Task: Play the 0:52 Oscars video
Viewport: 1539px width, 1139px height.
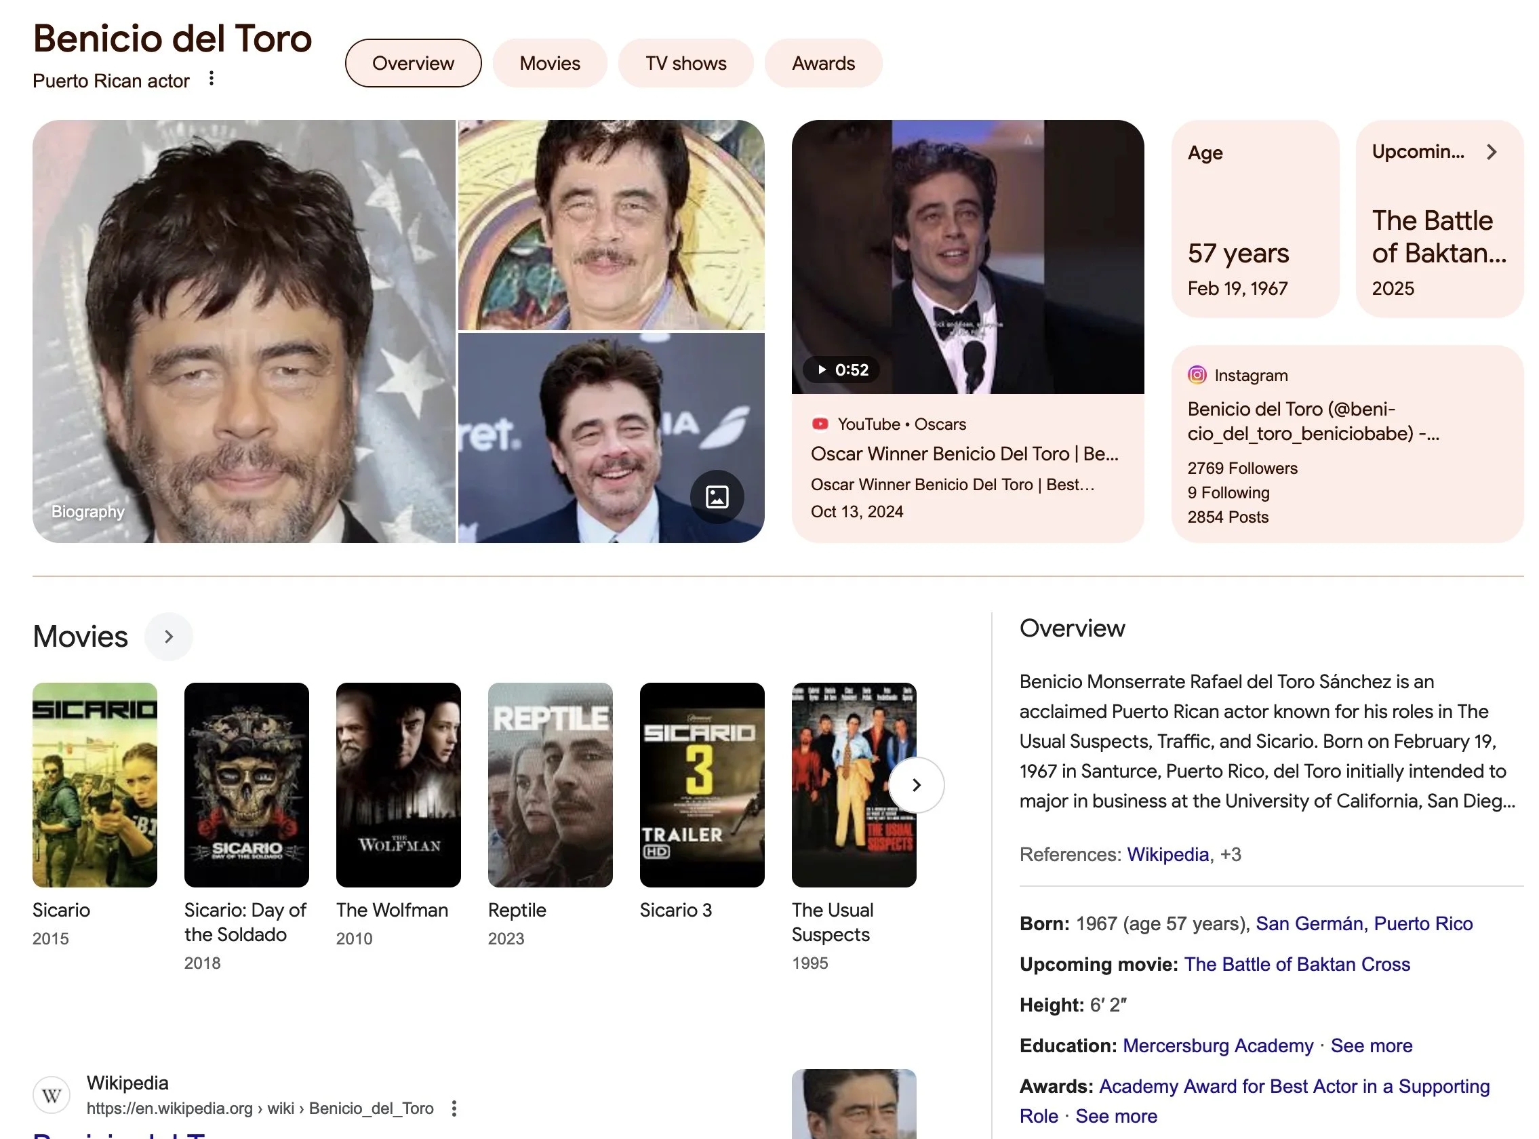Action: 840,369
